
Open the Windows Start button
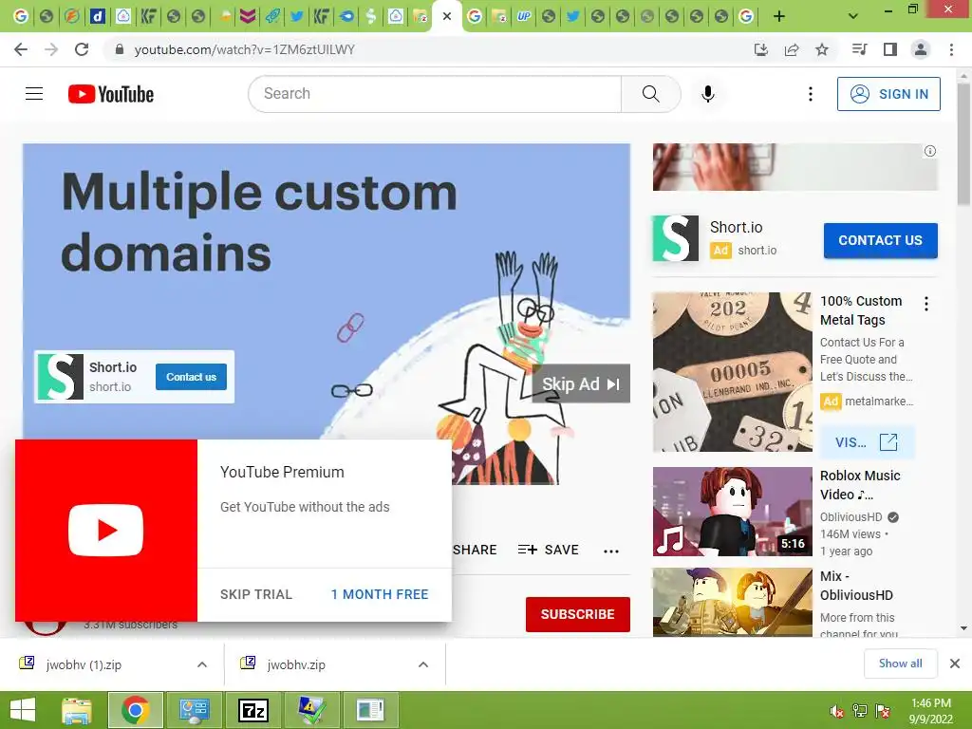23,710
